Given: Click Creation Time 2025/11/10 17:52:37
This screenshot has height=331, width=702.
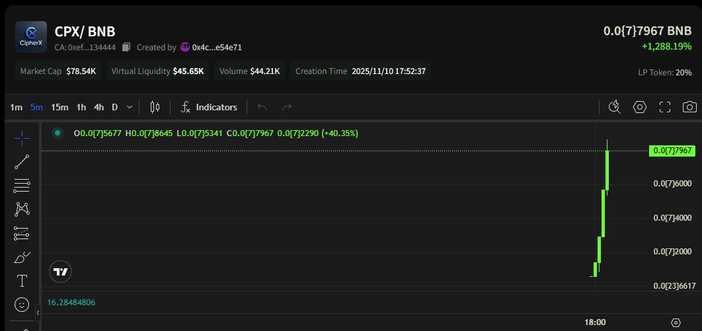Looking at the screenshot, I should pos(360,71).
